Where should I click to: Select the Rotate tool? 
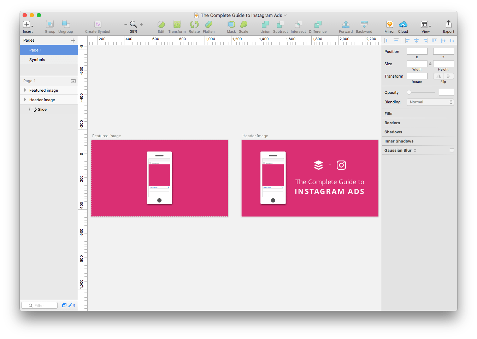[194, 24]
